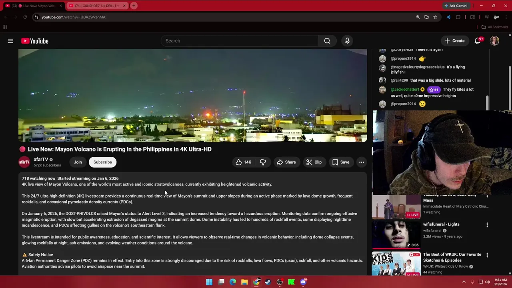512x288 pixels.
Task: Open wifisfuneral - Lights thumbnail
Action: 396,235
